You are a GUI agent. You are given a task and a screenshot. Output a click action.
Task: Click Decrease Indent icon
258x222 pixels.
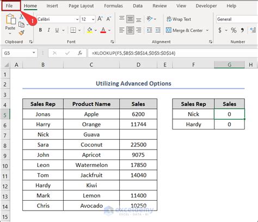(x=149, y=30)
